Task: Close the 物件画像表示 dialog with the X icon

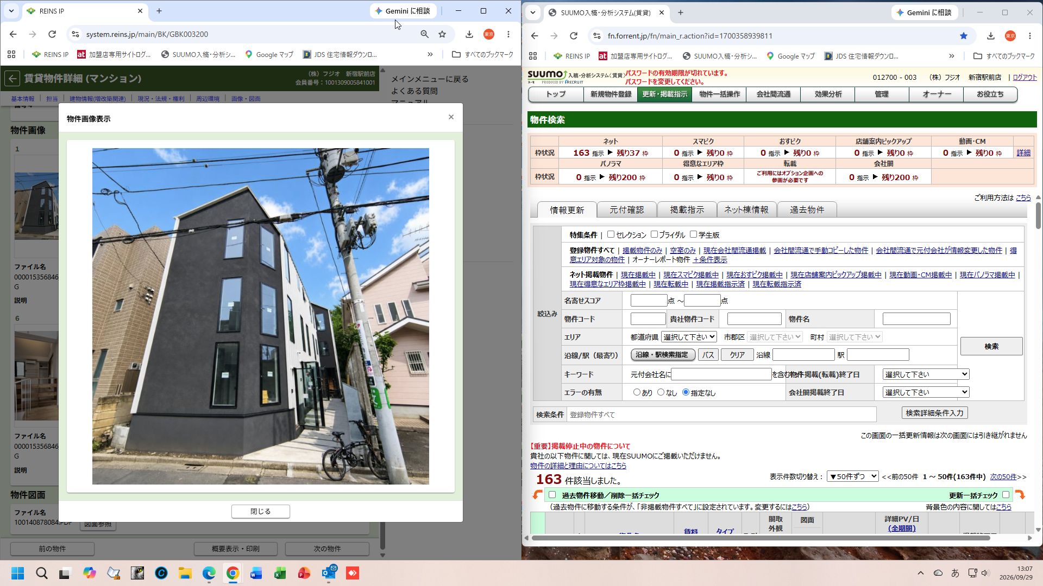Action: click(451, 117)
